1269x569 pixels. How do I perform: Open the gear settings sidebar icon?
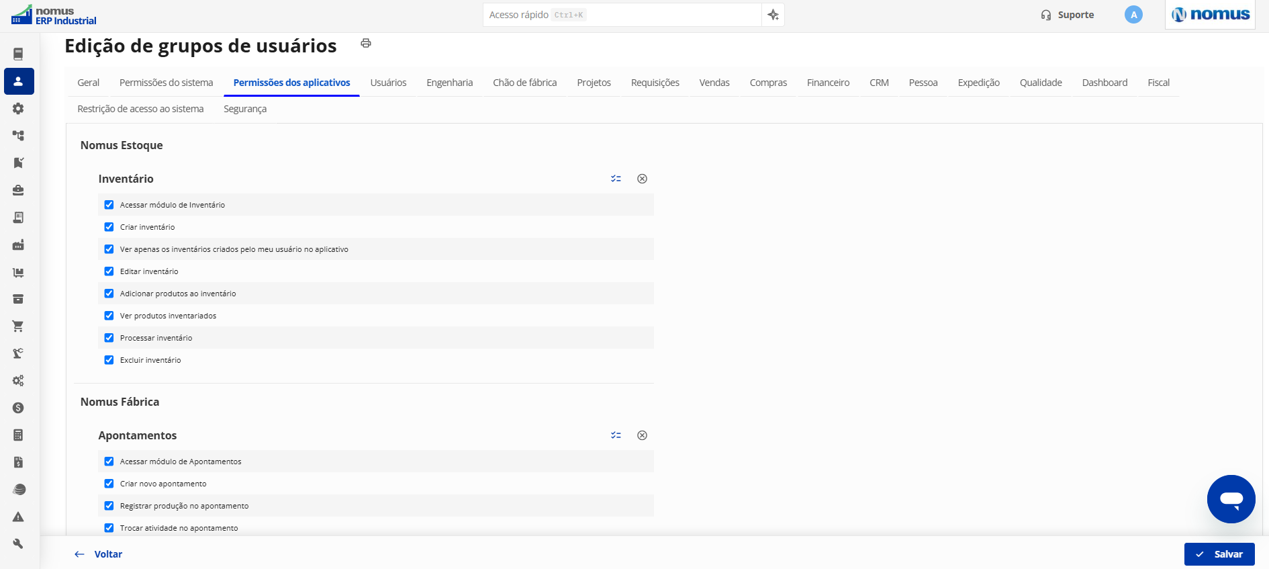18,108
